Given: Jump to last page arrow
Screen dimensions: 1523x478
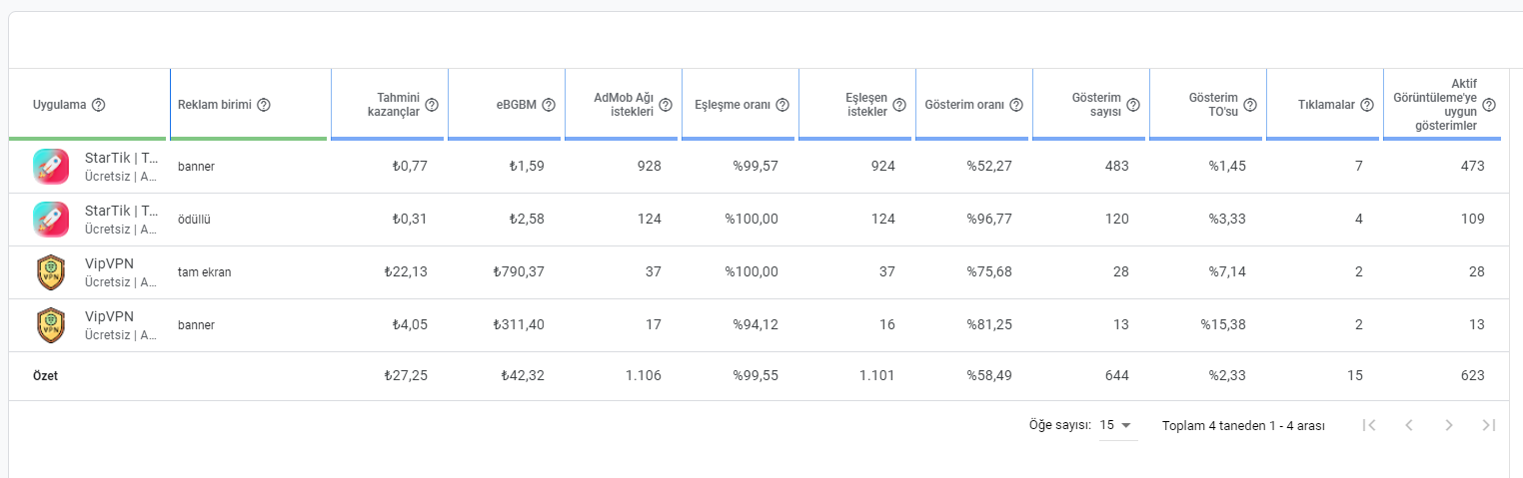Looking at the screenshot, I should point(1489,425).
